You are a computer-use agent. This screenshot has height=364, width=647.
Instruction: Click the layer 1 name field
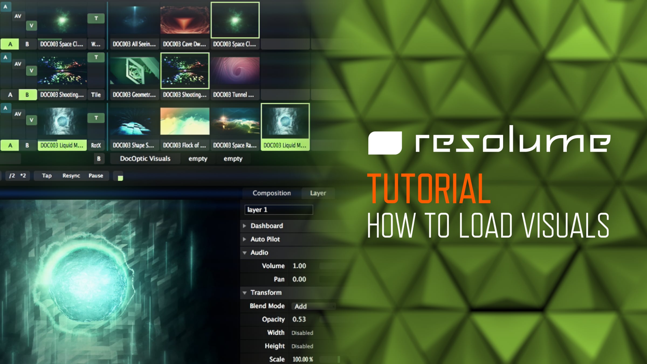pyautogui.click(x=278, y=210)
